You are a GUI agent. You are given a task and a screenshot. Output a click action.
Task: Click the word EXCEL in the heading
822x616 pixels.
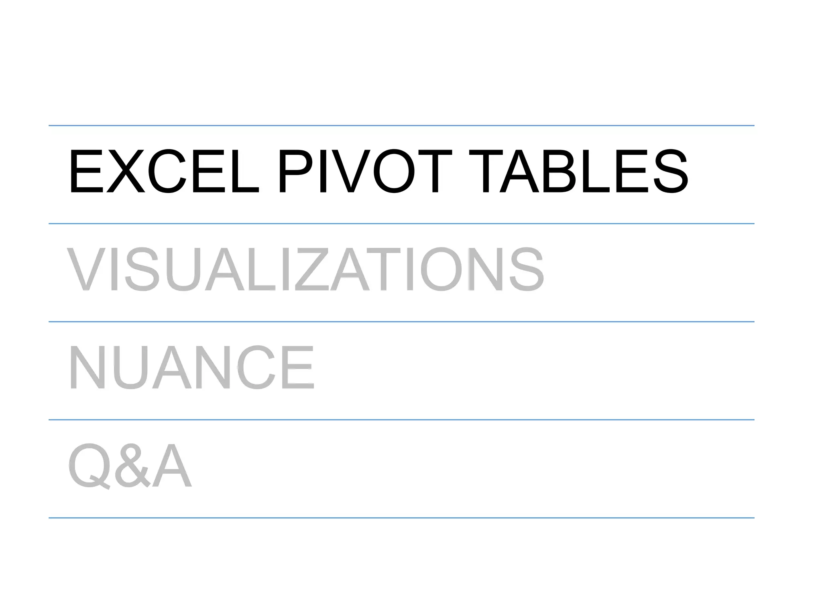163,172
